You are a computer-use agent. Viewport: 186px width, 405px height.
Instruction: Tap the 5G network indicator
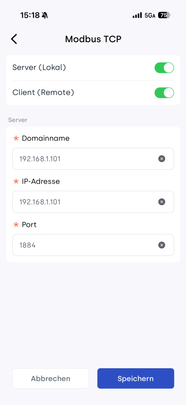(150, 16)
